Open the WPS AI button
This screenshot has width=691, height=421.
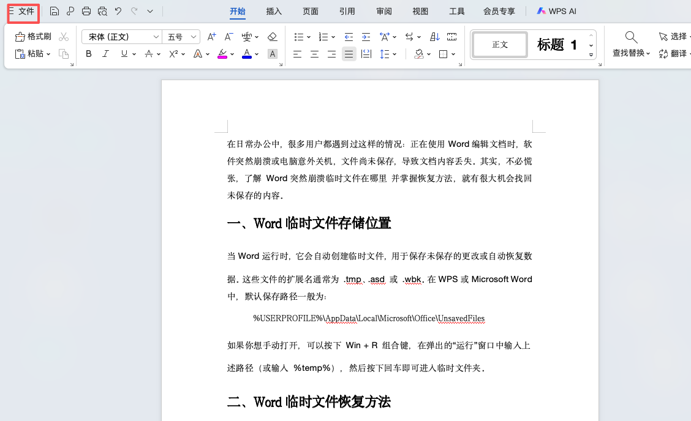(x=556, y=11)
